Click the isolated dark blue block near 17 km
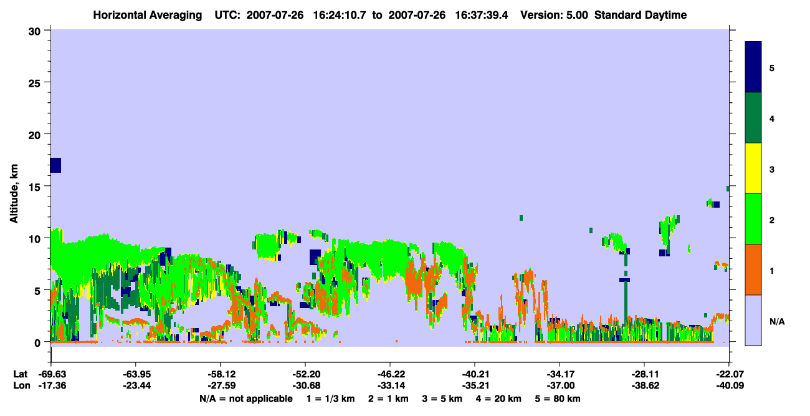 [x=55, y=165]
